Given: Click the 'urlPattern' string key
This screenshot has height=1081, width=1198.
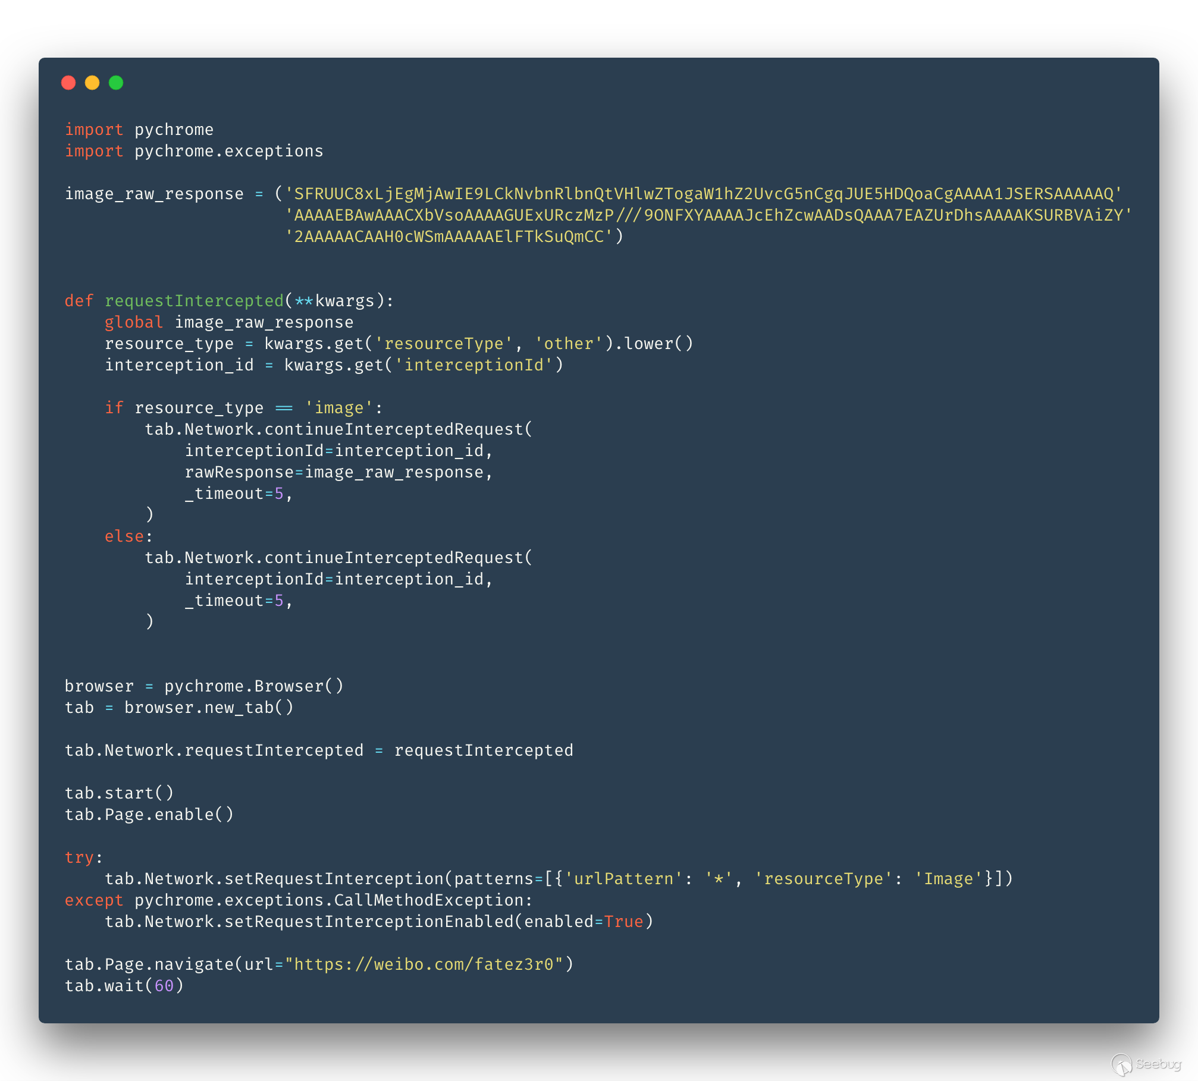Looking at the screenshot, I should tap(623, 879).
